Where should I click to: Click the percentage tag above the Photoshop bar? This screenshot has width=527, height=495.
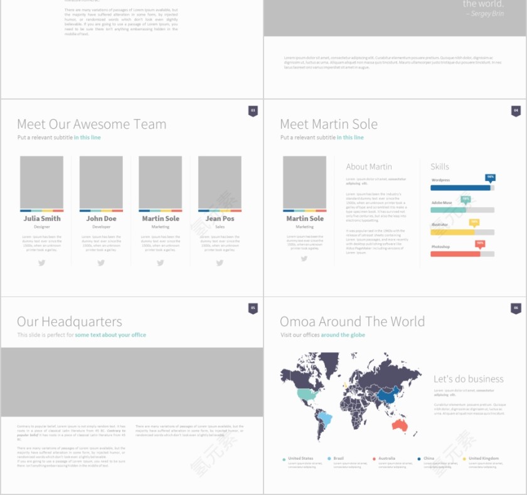point(480,243)
